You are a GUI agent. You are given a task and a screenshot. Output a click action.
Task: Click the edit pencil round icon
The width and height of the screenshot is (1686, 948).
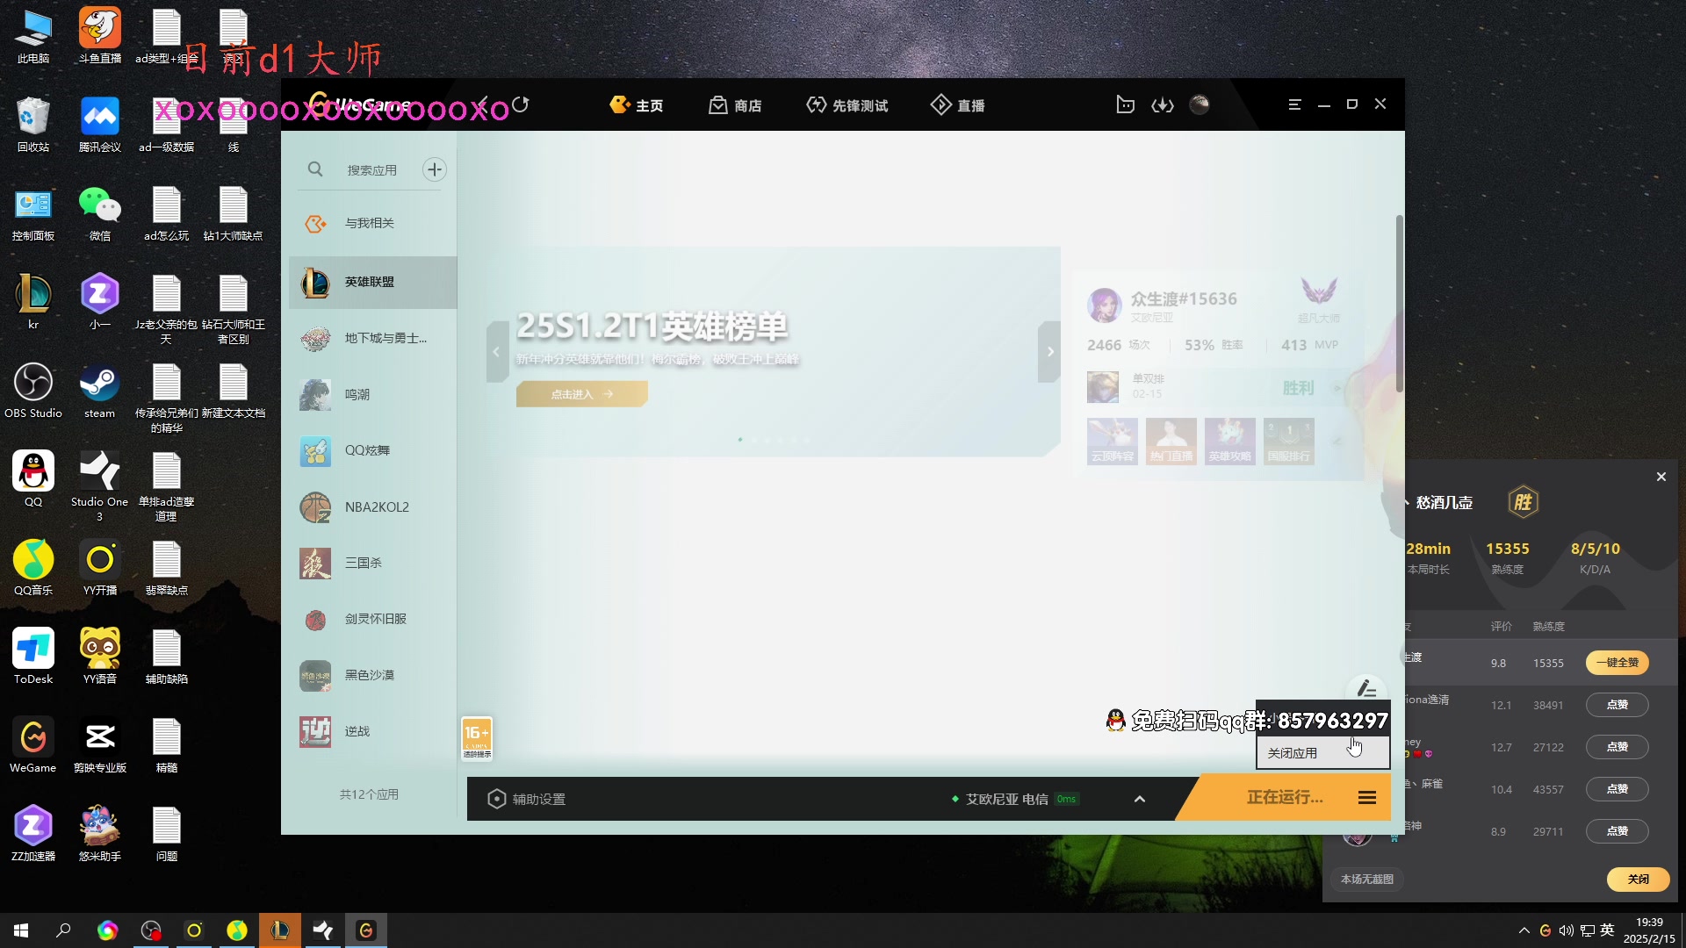click(1366, 689)
